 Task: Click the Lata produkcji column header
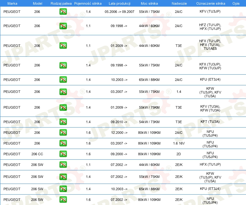point(120,3)
